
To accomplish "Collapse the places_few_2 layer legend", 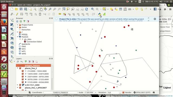I will [18, 68].
